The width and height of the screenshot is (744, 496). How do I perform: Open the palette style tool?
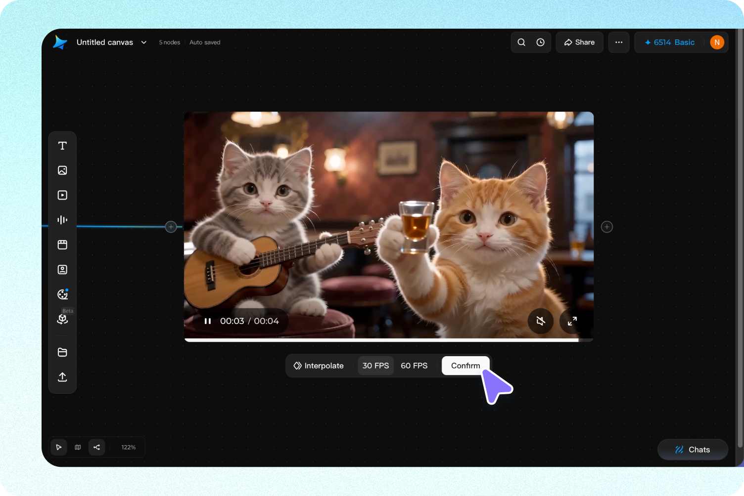pyautogui.click(x=62, y=294)
